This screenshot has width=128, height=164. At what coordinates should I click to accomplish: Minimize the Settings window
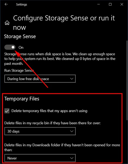pos(98,4)
